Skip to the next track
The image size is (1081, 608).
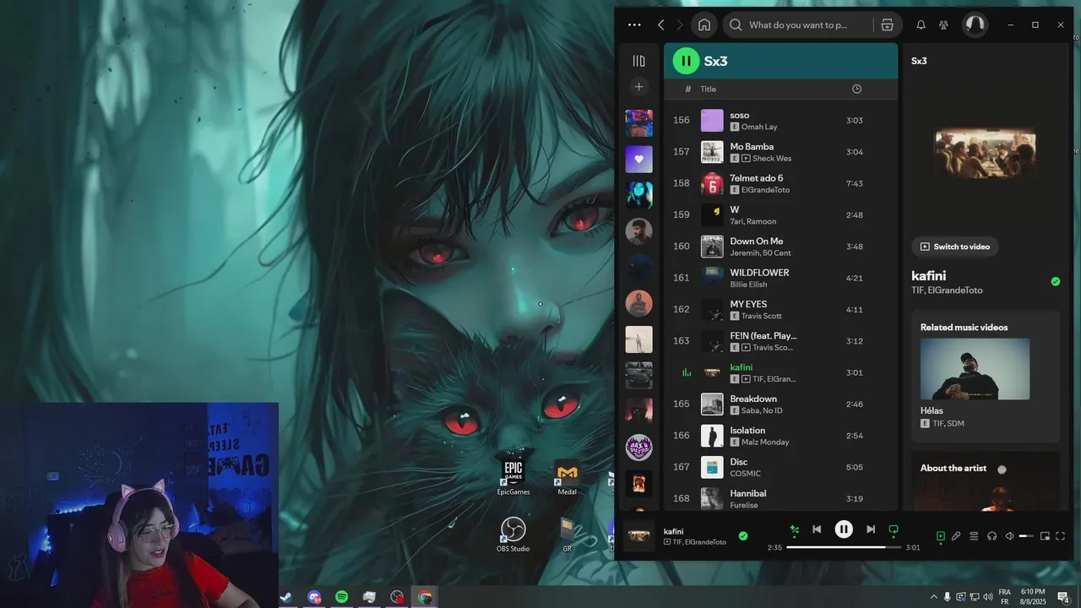click(871, 529)
